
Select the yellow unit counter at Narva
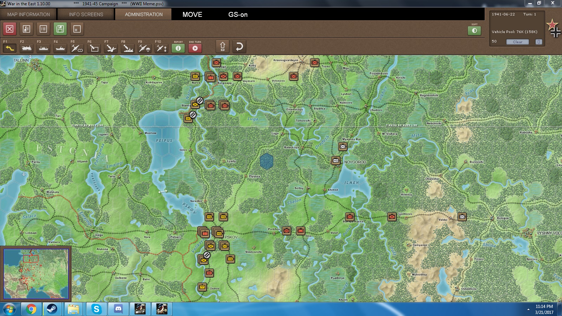195,76
